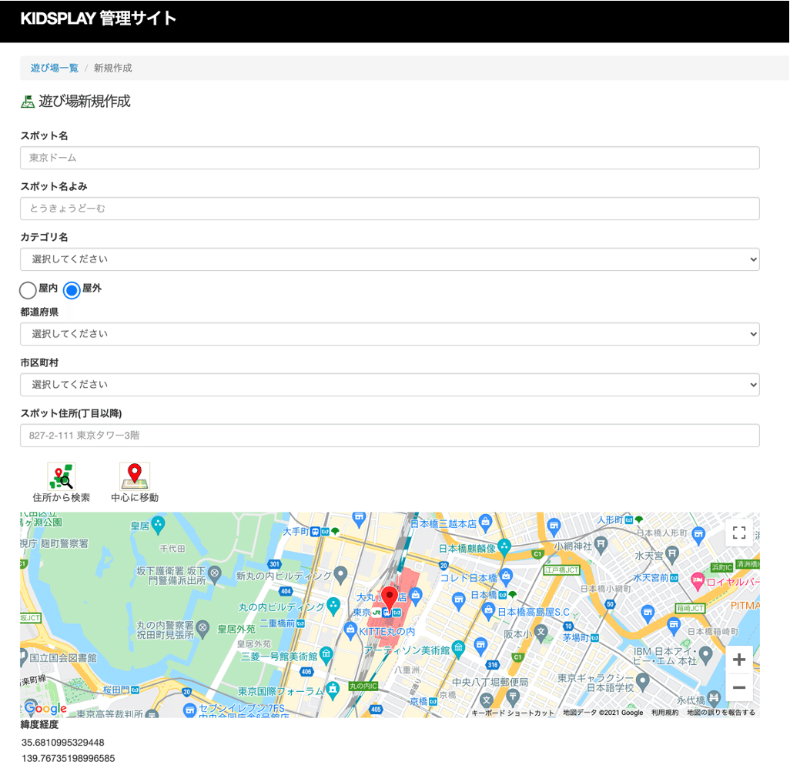This screenshot has width=790, height=765.
Task: Zoom in with the map plus button
Action: pos(738,660)
